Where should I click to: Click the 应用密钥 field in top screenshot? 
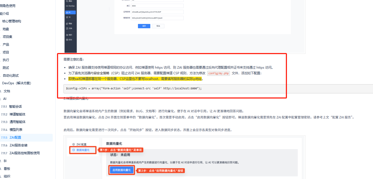point(157,12)
